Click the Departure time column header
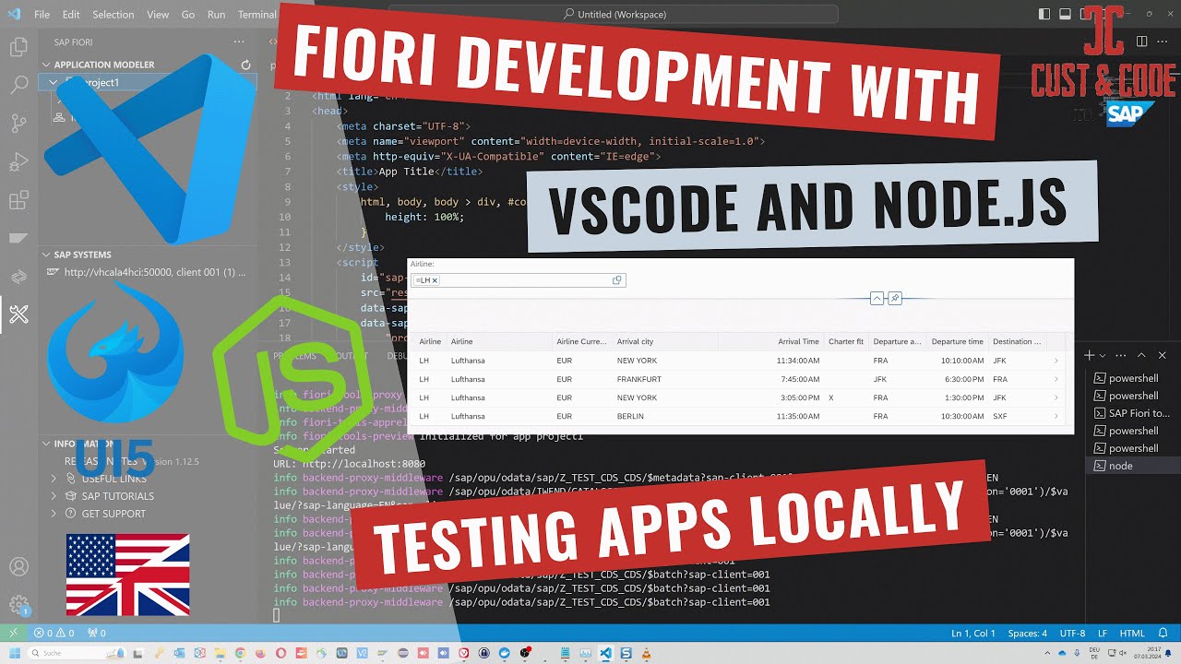 click(957, 341)
